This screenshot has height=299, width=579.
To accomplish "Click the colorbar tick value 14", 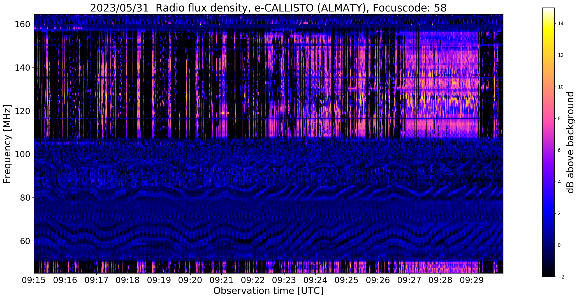I will point(561,24).
